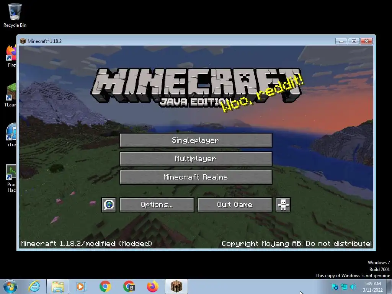Launch Firefox from taskbar
The height and width of the screenshot is (294, 392).
click(x=152, y=286)
